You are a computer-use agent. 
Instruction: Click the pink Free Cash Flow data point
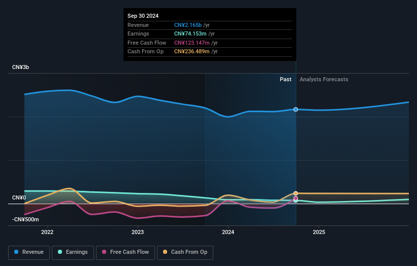pyautogui.click(x=296, y=198)
